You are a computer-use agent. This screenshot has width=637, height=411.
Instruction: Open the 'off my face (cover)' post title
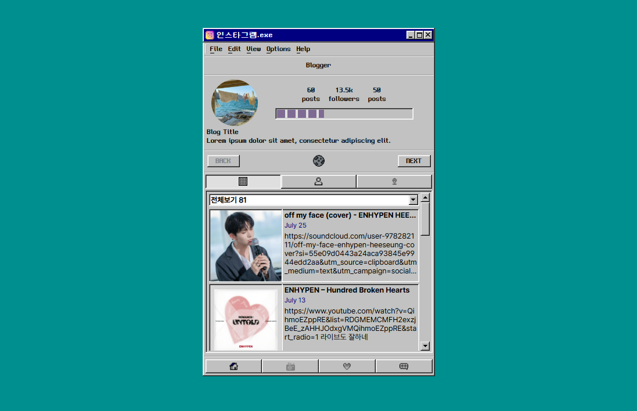tap(350, 215)
